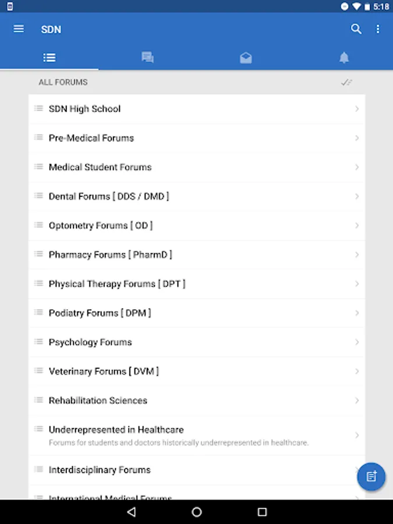The image size is (393, 524).
Task: Open Medical Student Forums
Action: pyautogui.click(x=197, y=167)
